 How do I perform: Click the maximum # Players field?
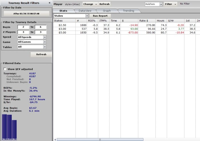pyautogui.click(x=41, y=32)
